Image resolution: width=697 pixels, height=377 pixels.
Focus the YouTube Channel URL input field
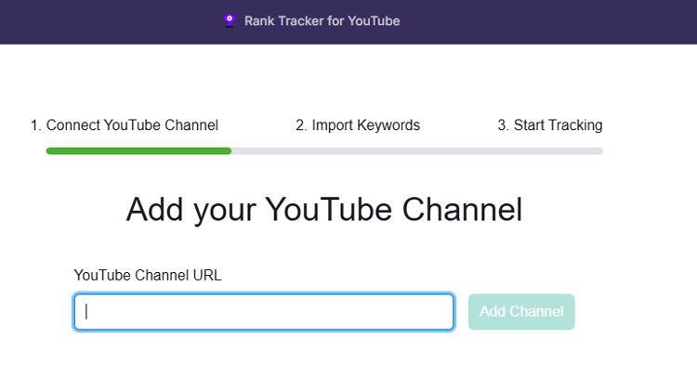[x=264, y=312]
